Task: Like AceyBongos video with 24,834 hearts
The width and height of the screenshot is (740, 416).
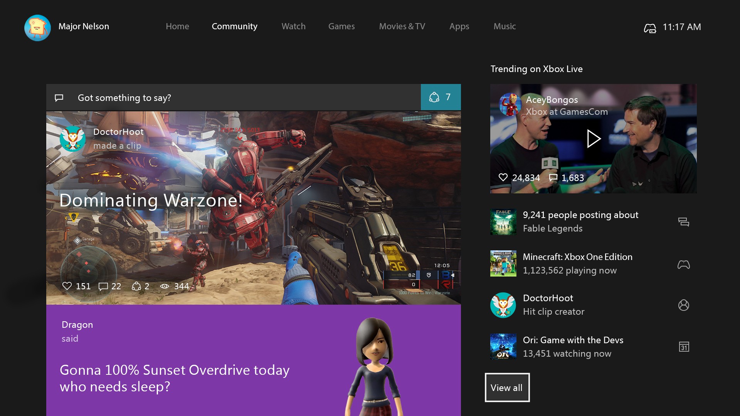Action: 503,177
